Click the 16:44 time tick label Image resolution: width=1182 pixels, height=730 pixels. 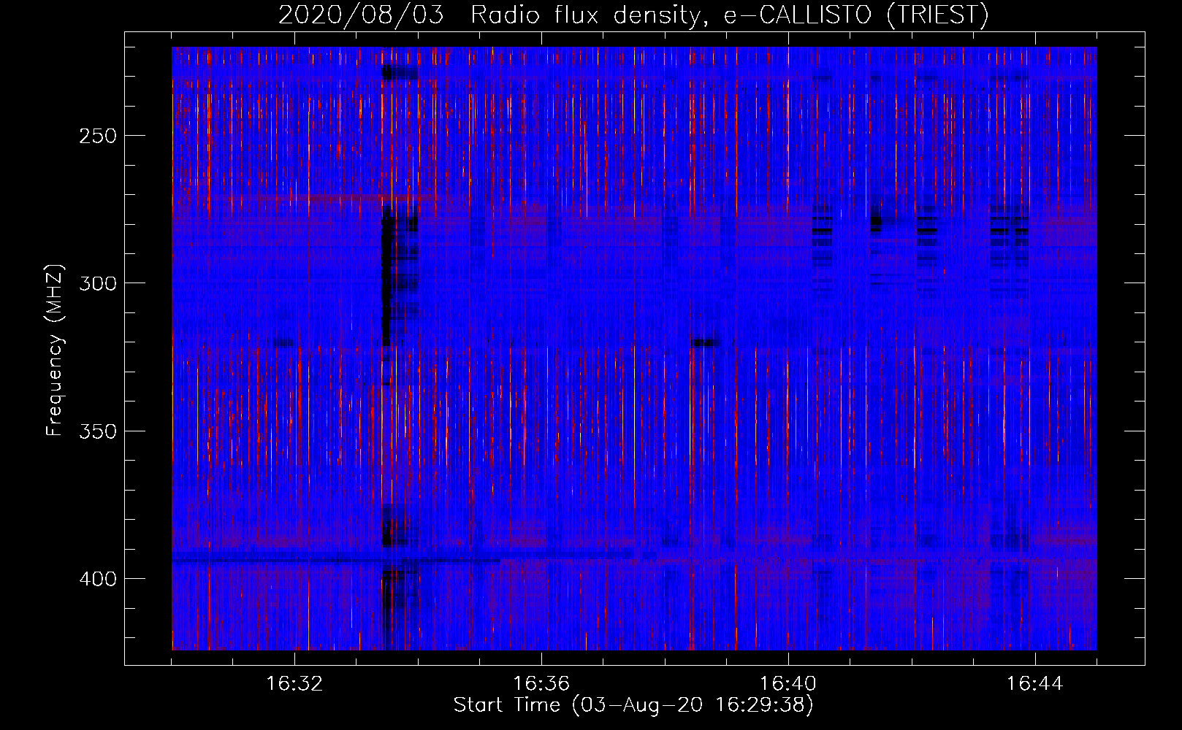(1035, 684)
